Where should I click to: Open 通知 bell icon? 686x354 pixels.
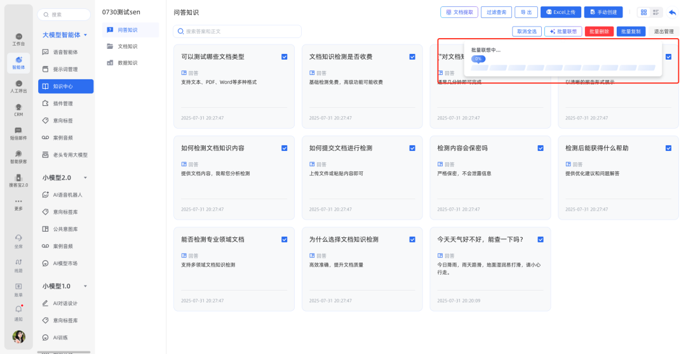(x=18, y=312)
